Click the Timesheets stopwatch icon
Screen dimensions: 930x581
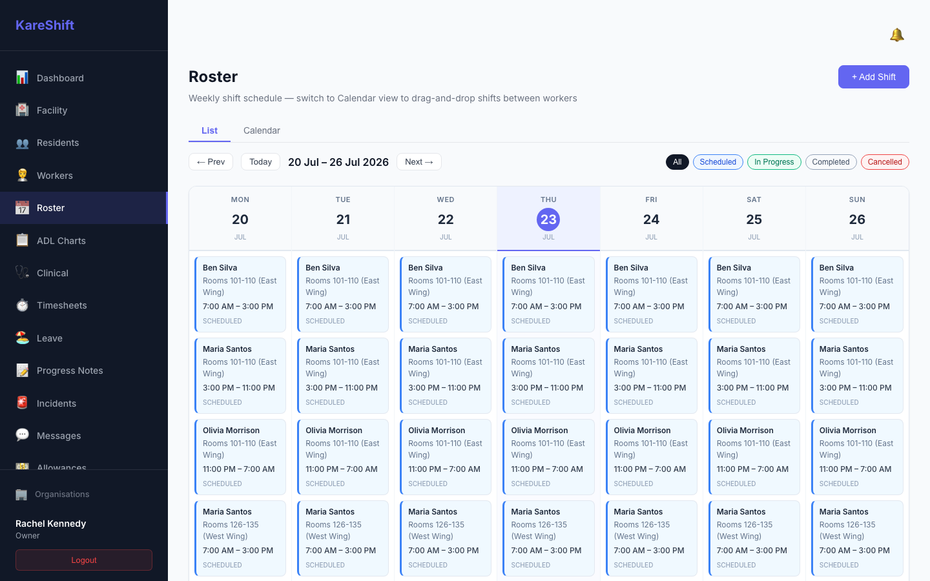(x=22, y=305)
